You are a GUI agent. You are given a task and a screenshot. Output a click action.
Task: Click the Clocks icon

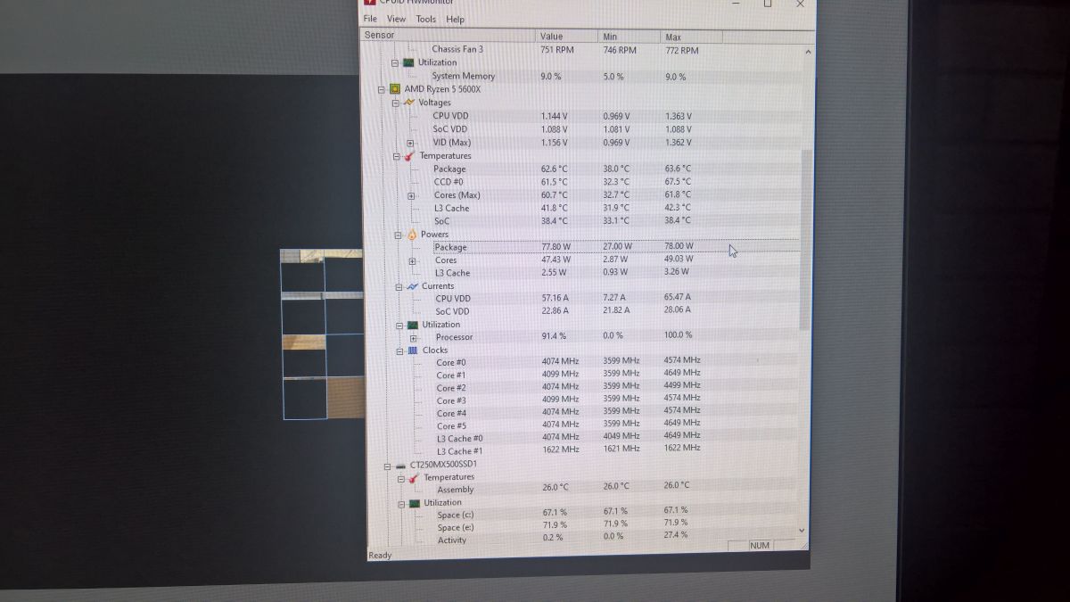coord(414,350)
